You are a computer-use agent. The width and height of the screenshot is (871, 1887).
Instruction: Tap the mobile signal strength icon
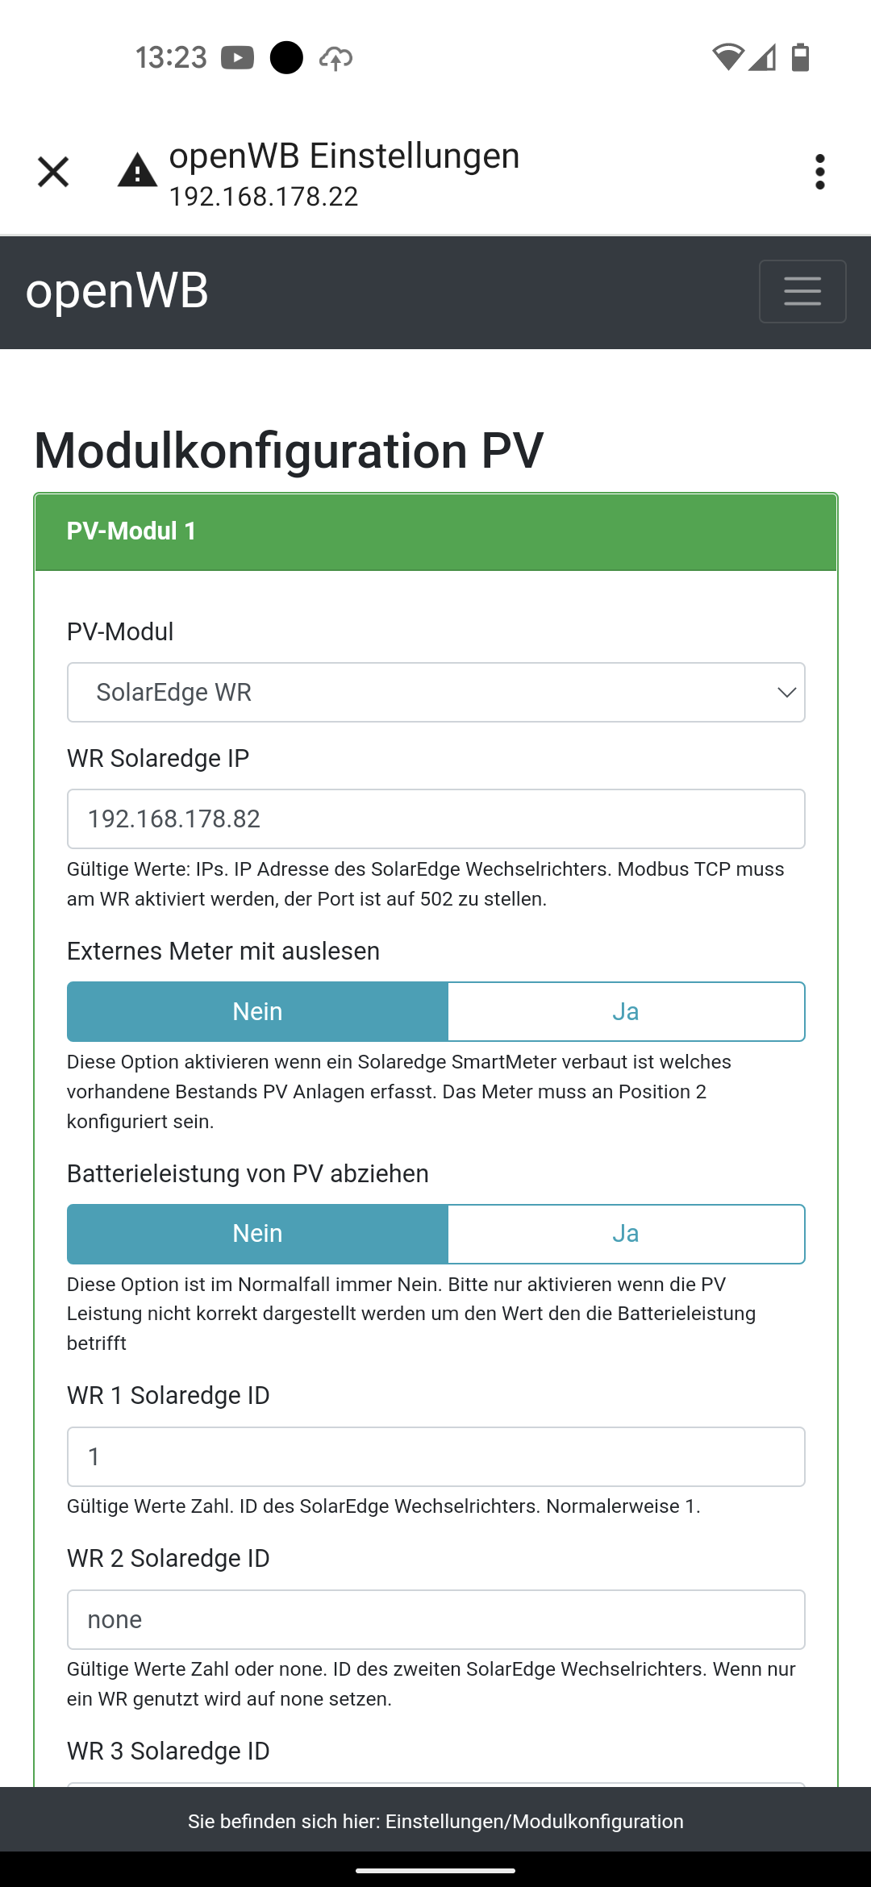click(x=762, y=57)
